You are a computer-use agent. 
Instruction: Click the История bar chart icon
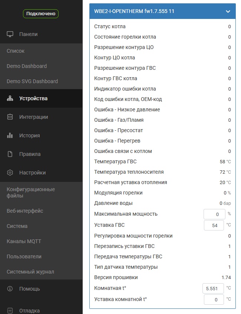pyautogui.click(x=10, y=135)
